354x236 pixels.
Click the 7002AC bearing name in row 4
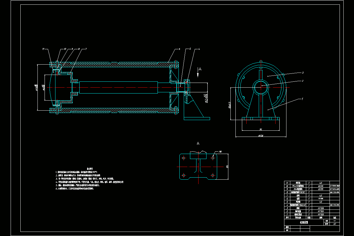pos(298,205)
